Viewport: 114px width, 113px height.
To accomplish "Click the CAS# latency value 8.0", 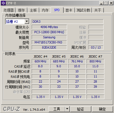I will pyautogui.click(x=40, y=66).
